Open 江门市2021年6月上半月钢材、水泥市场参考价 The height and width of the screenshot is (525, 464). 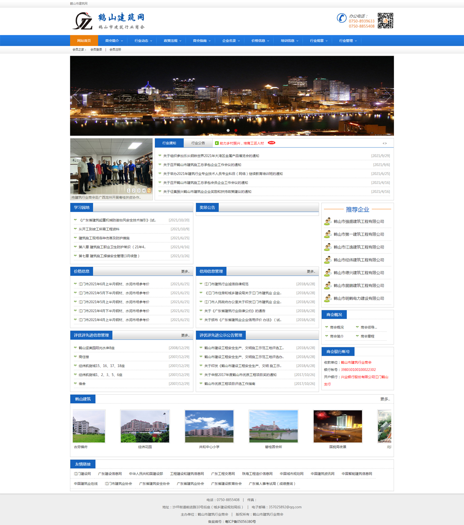click(114, 284)
